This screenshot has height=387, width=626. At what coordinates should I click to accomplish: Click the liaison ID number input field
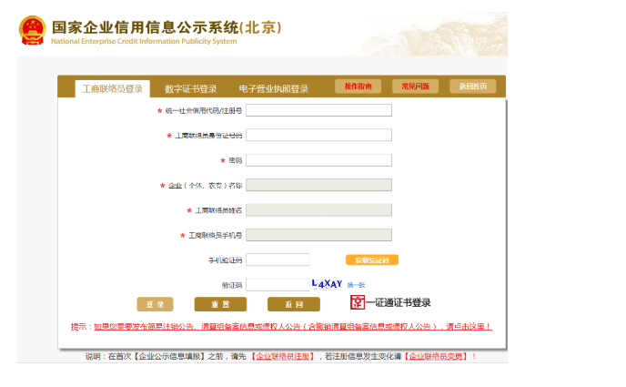(x=318, y=135)
